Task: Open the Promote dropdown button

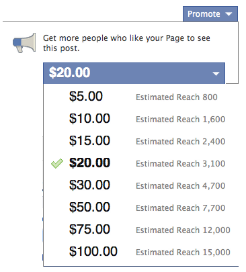Action: [210, 14]
